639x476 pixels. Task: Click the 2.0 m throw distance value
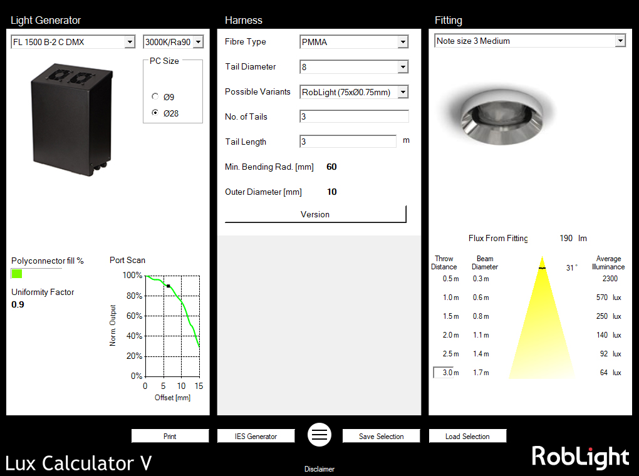click(450, 335)
